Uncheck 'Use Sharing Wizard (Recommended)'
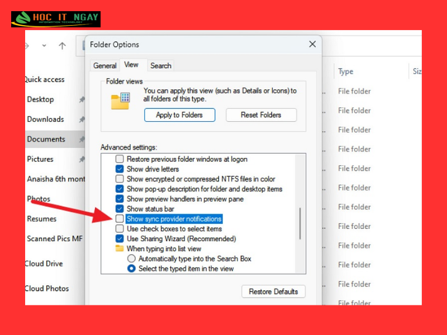This screenshot has height=335, width=447. pyautogui.click(x=120, y=239)
